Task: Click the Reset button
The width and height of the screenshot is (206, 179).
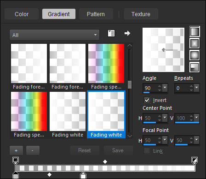Action: click(85, 150)
